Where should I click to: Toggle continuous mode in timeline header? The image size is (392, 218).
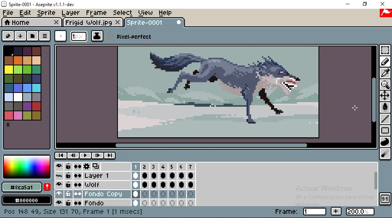pyautogui.click(x=77, y=166)
